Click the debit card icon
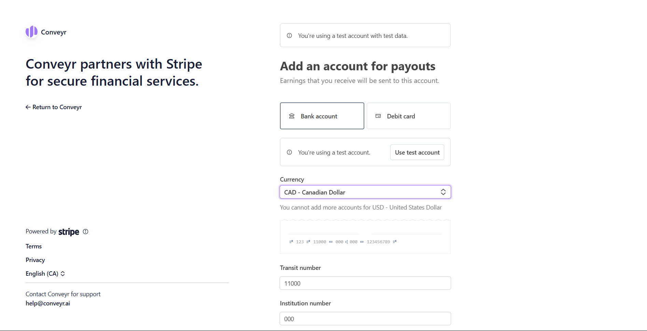Viewport: 647px width, 331px height. tap(378, 116)
